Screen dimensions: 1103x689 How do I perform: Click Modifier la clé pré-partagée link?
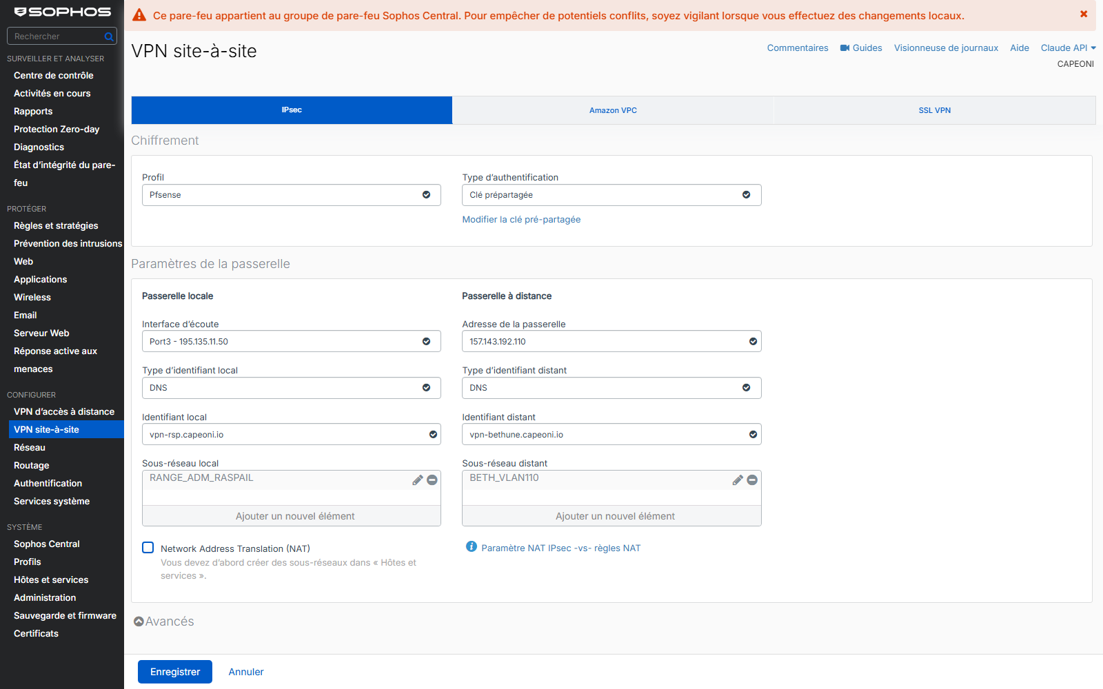[521, 220]
